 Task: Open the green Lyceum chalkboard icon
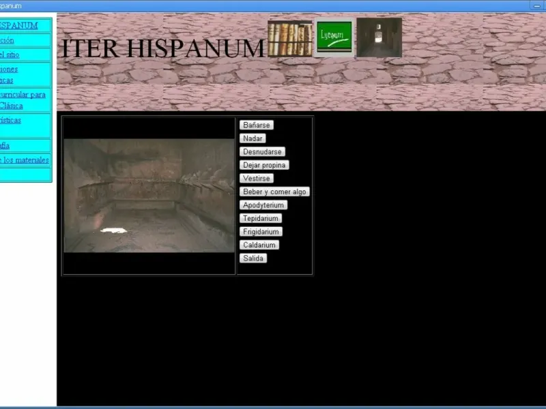[x=334, y=37]
